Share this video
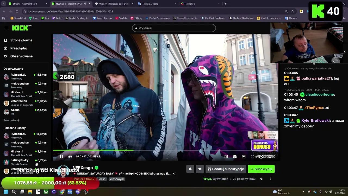The width and height of the screenshot is (348, 196). point(261,179)
